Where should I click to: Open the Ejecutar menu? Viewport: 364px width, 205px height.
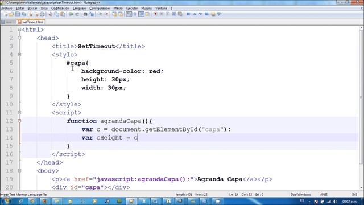click(x=132, y=8)
